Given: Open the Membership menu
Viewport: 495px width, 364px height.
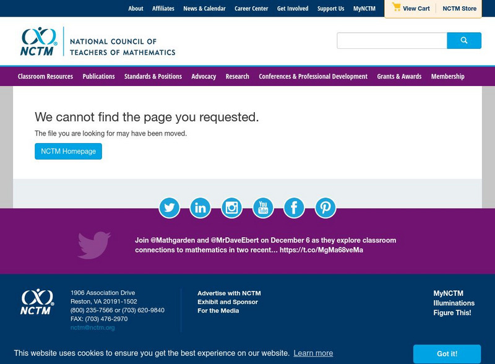Looking at the screenshot, I should pyautogui.click(x=447, y=77).
